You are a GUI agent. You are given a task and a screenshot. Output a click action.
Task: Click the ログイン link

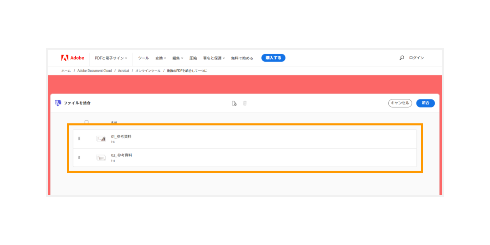417,58
